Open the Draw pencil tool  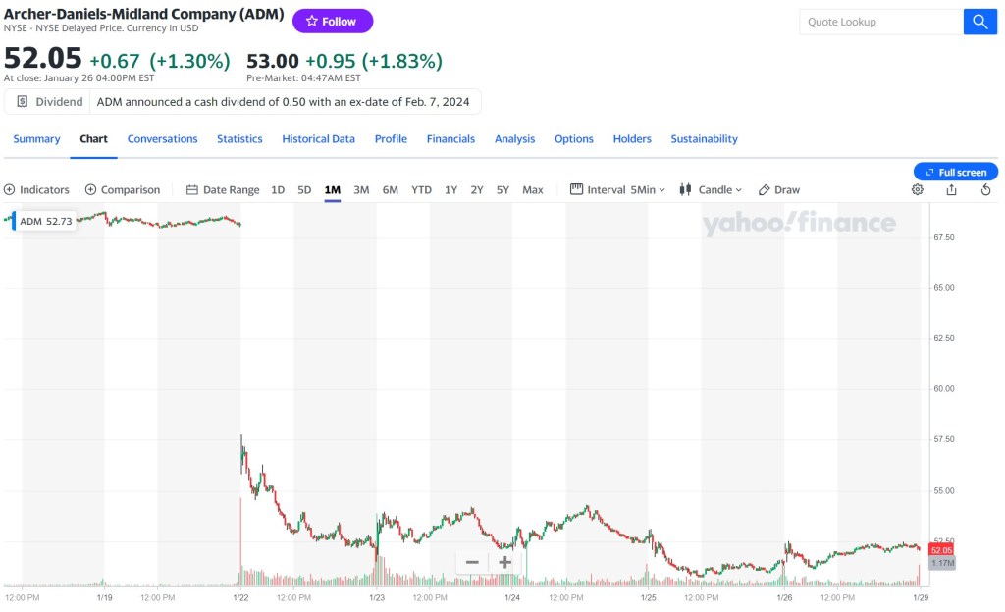[779, 190]
